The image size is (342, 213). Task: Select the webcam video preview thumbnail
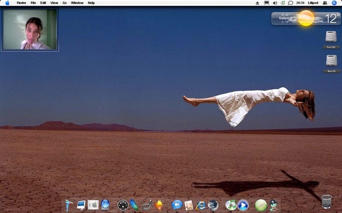pyautogui.click(x=30, y=30)
